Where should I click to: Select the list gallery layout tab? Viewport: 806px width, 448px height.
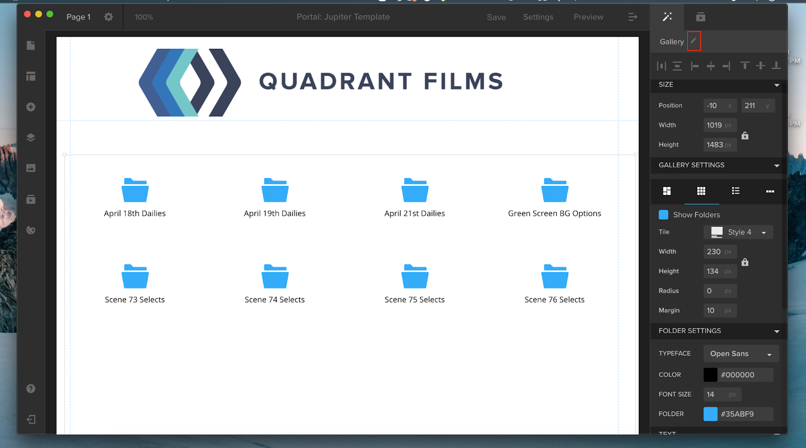pos(736,191)
